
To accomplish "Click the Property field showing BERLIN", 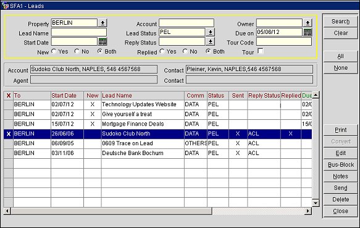I will tap(74, 23).
